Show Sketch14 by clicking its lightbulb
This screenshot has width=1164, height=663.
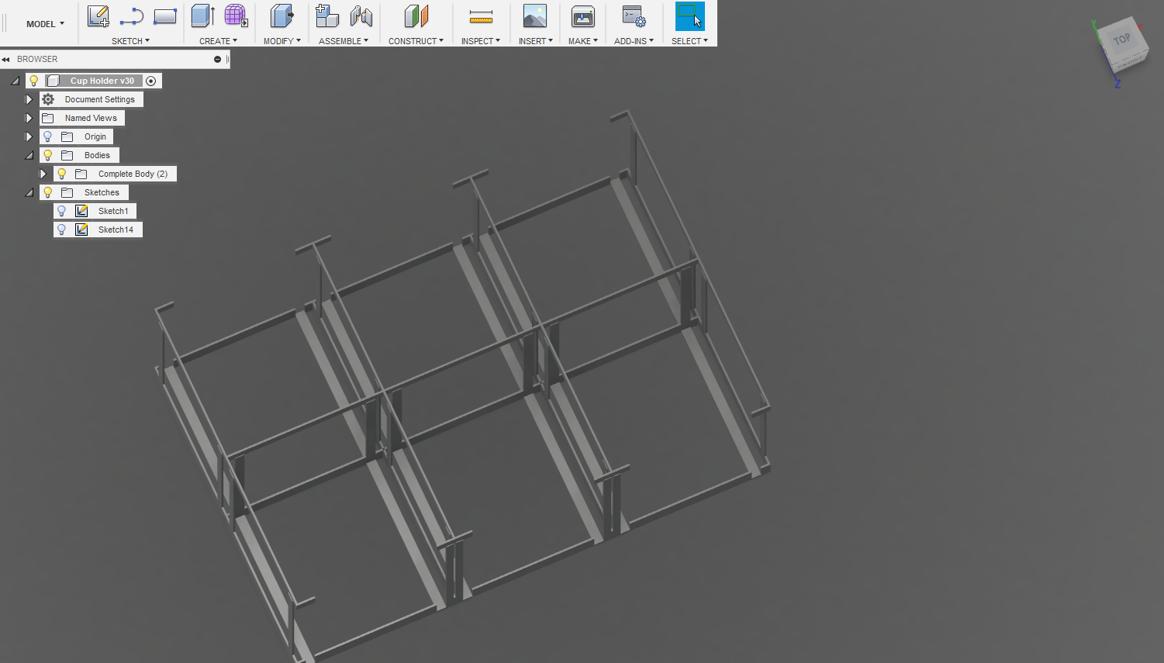pyautogui.click(x=61, y=230)
